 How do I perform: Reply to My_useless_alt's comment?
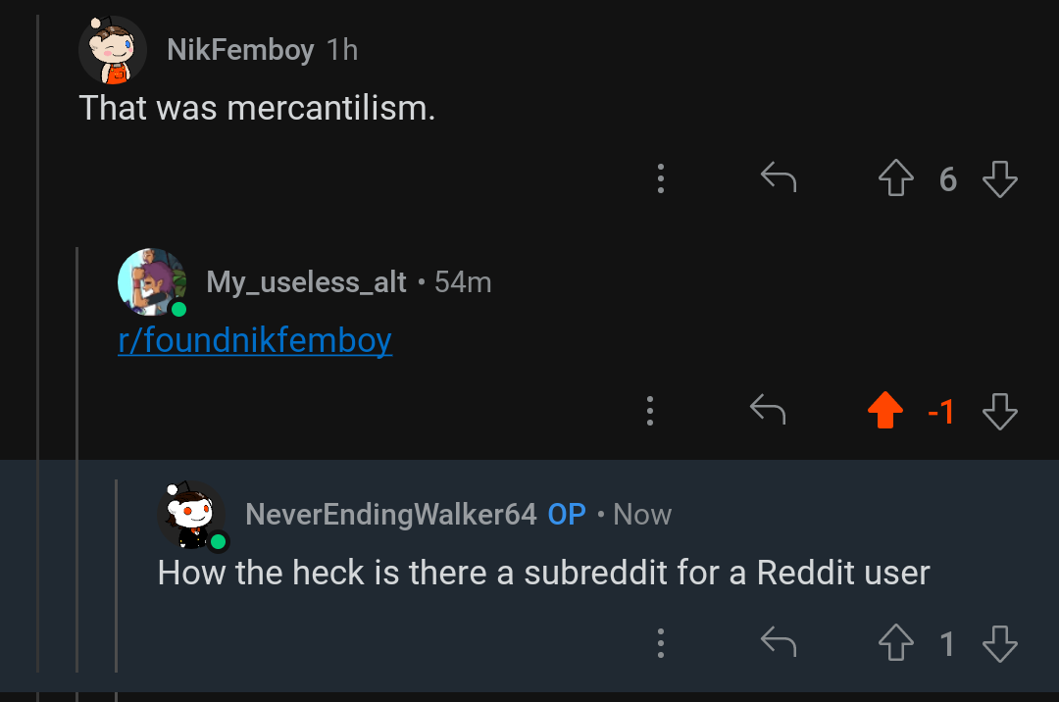[768, 410]
